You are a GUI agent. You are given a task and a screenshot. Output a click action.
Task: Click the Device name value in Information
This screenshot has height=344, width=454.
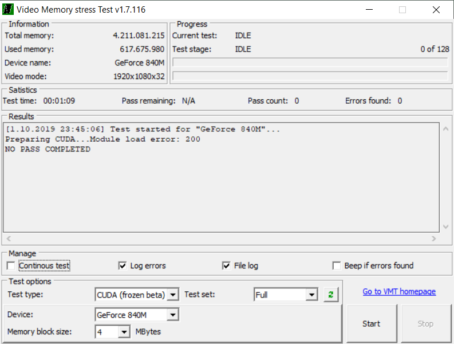tap(140, 62)
